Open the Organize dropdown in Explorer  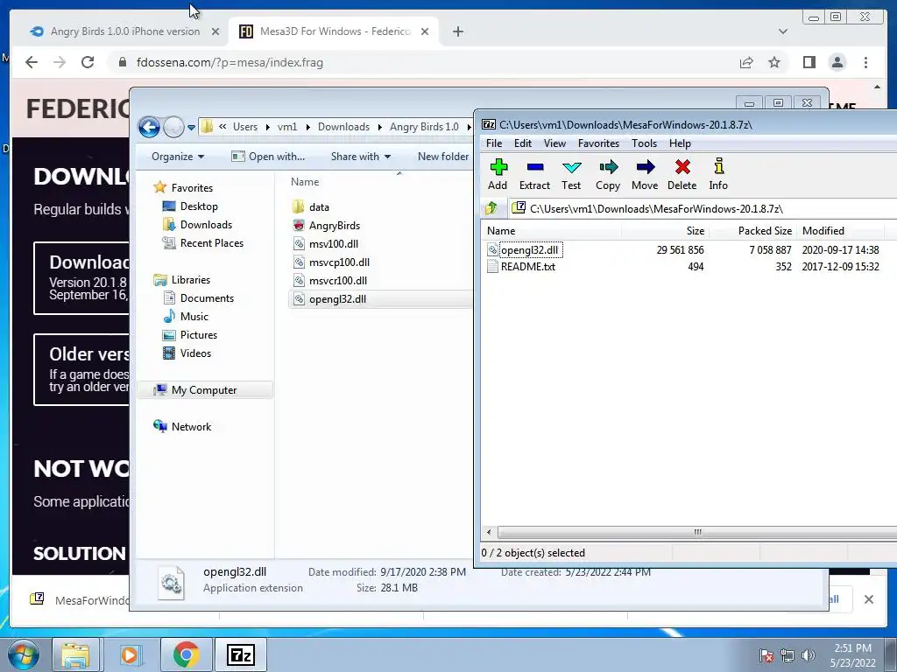point(177,157)
